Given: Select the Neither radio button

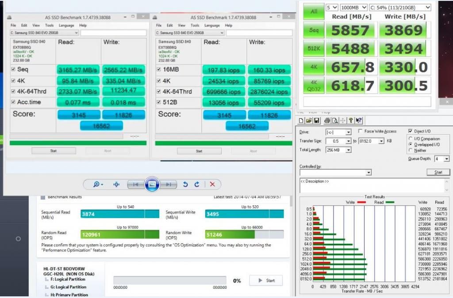Looking at the screenshot, I should point(411,150).
